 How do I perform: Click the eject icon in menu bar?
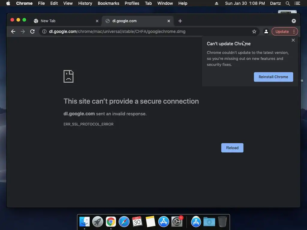click(x=216, y=3)
